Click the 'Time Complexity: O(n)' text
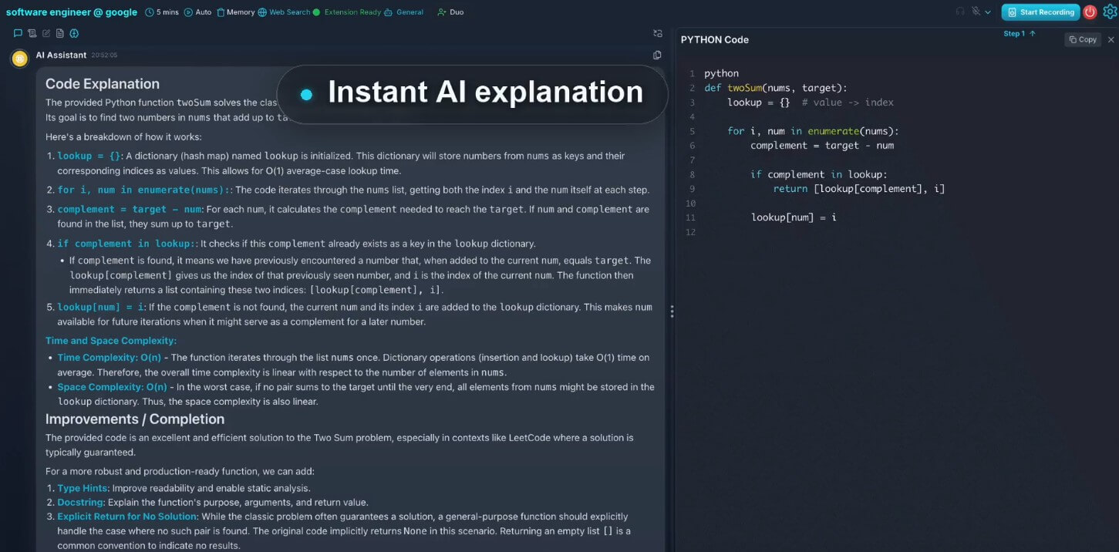1119x552 pixels. click(x=110, y=358)
